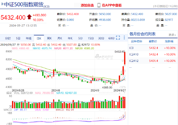This screenshot has height=125, width=178.
Task: Select the 日K chart tab
Action: click(x=39, y=38)
